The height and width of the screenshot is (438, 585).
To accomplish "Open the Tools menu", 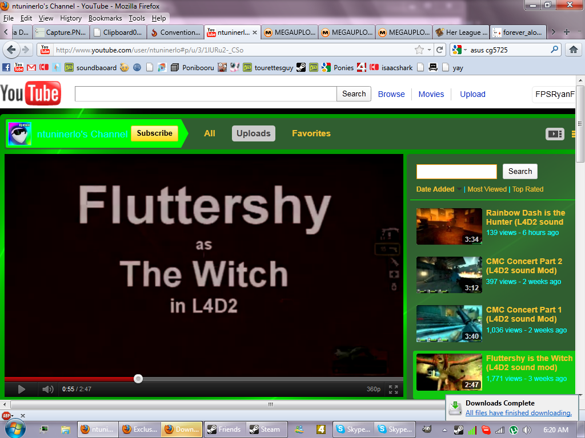I will [137, 18].
